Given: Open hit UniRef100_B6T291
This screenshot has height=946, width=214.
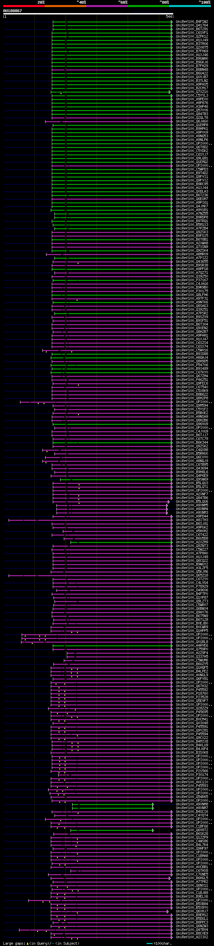Looking at the screenshot, I should (x=192, y=29).
